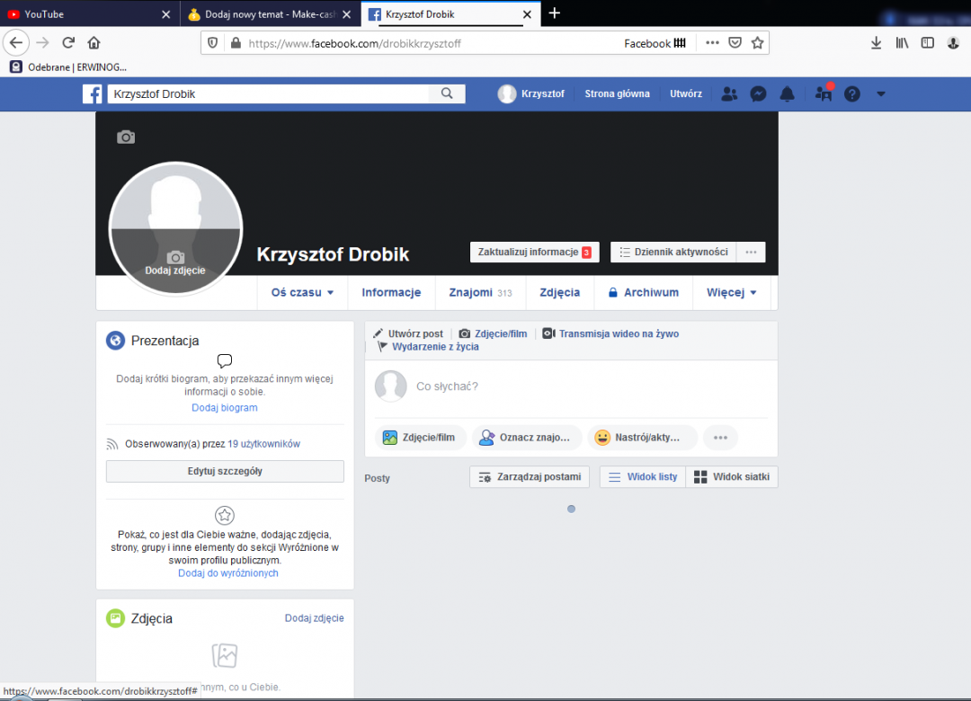The image size is (971, 701).
Task: Reload the page in browser
Action: [x=68, y=43]
